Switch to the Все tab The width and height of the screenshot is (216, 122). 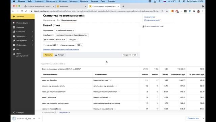(x=58, y=20)
